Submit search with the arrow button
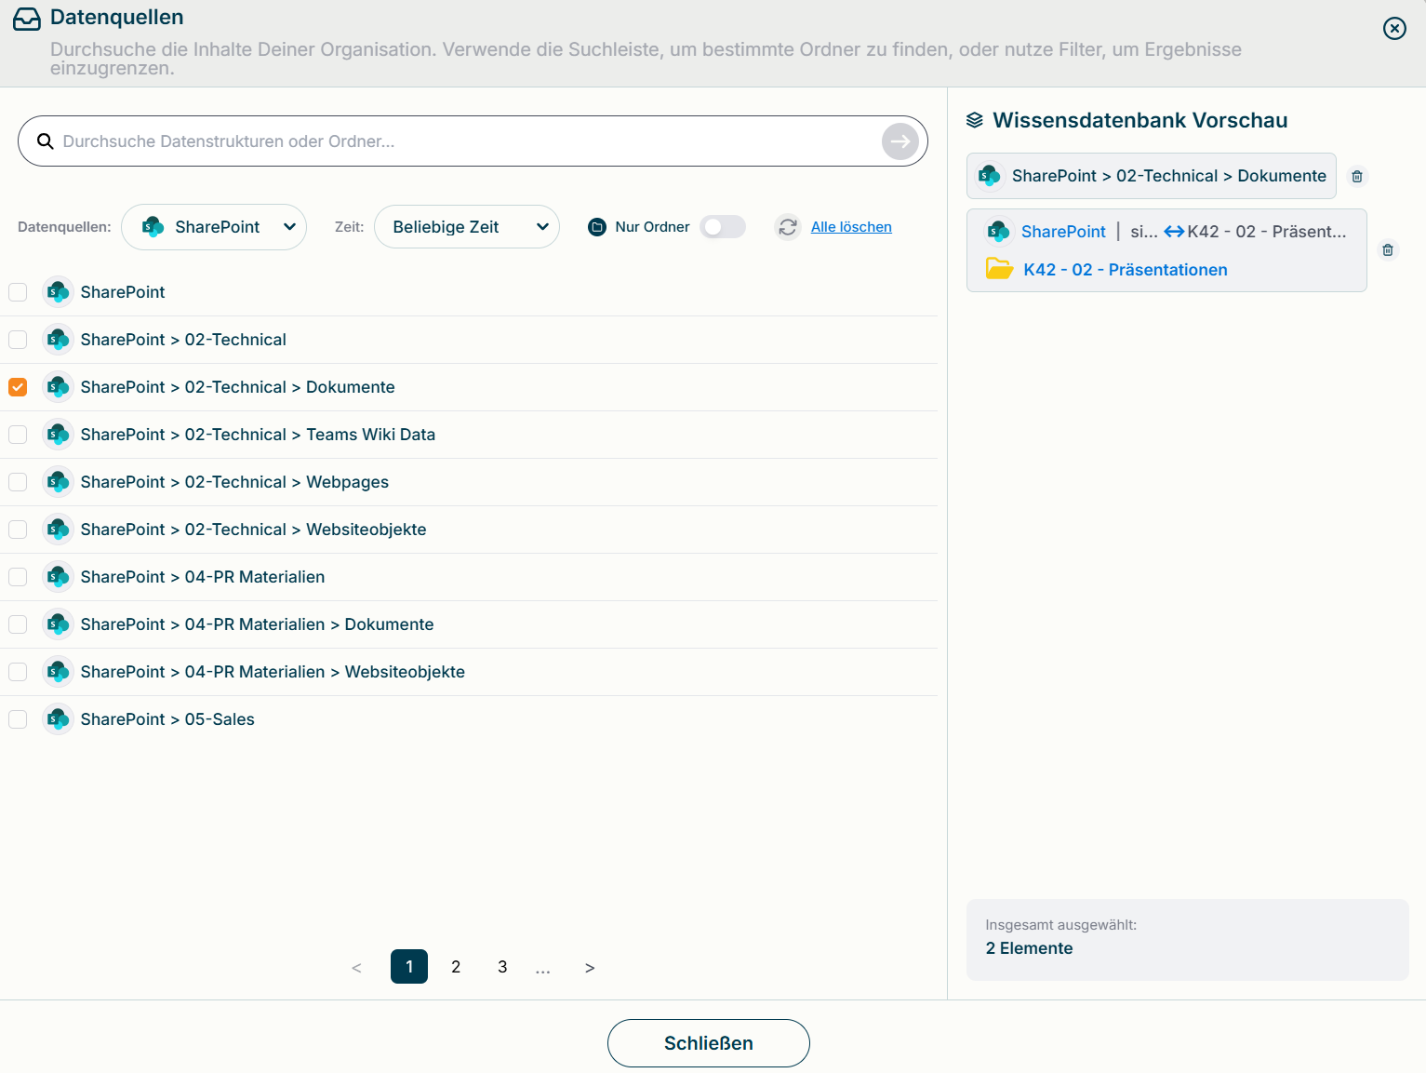1426x1073 pixels. coord(900,141)
